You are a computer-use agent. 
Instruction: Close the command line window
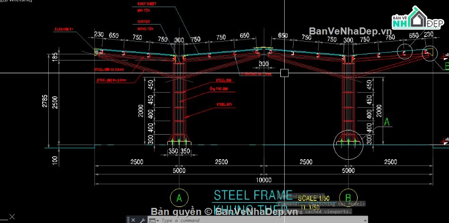pos(134,220)
